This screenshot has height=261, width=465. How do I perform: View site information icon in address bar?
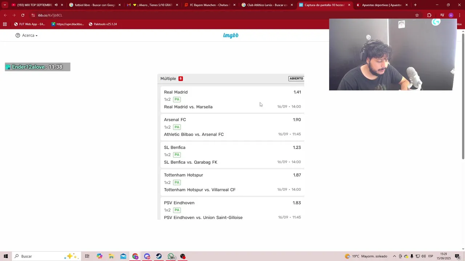pyautogui.click(x=33, y=15)
